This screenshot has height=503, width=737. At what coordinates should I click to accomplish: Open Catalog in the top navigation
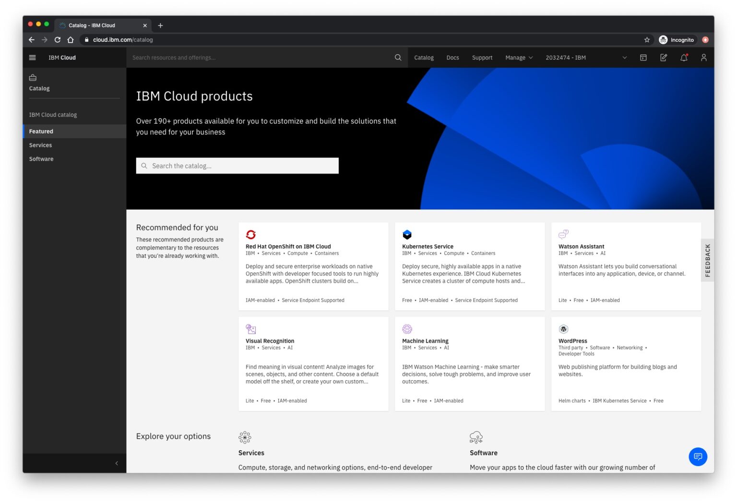(424, 58)
